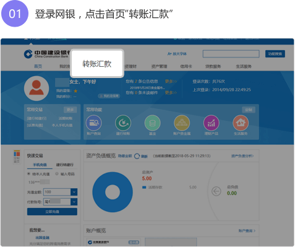Open the 账户查询 account inquiry icon
Screen dimensions: 295x247
pos(94,123)
